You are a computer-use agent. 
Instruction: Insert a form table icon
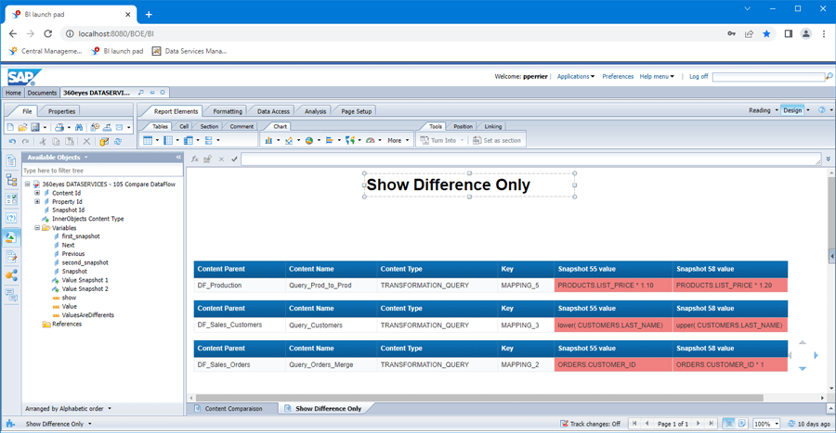[208, 140]
